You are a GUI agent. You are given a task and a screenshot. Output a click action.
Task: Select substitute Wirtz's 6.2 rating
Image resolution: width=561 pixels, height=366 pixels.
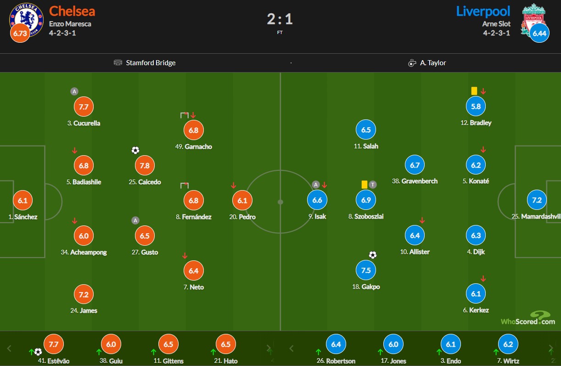pyautogui.click(x=508, y=344)
